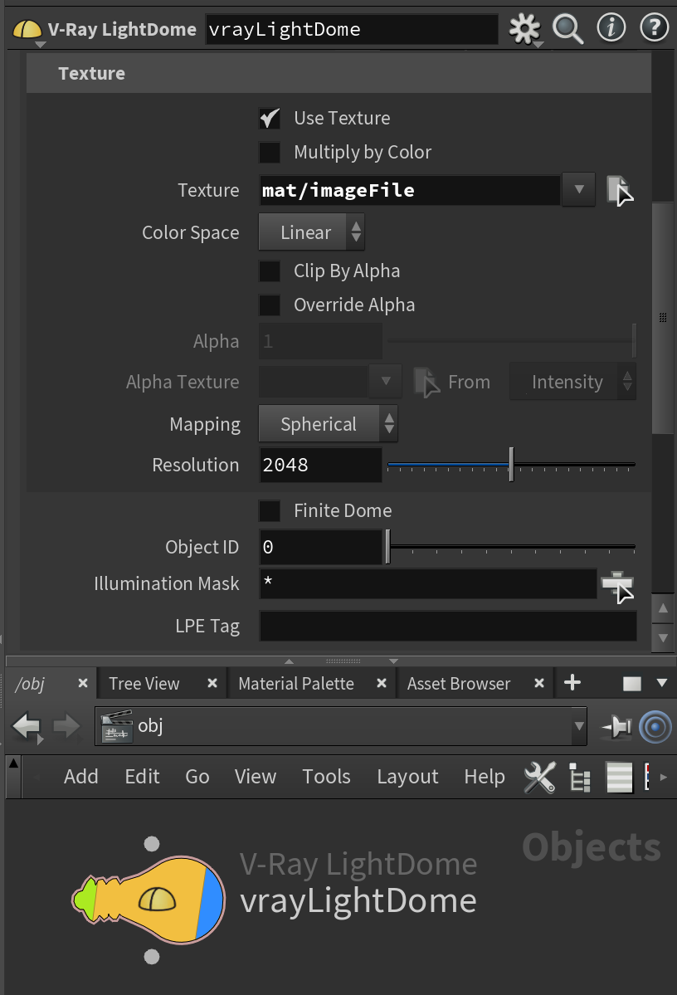The height and width of the screenshot is (995, 677).
Task: Open the Mapping Spherical dropdown
Action: [328, 424]
